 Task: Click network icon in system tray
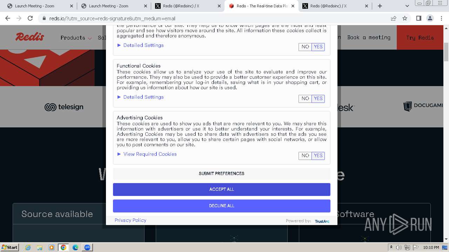[x=407, y=247]
